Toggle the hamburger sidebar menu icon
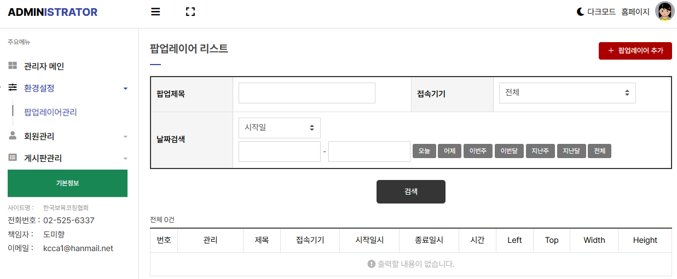 pyautogui.click(x=155, y=11)
